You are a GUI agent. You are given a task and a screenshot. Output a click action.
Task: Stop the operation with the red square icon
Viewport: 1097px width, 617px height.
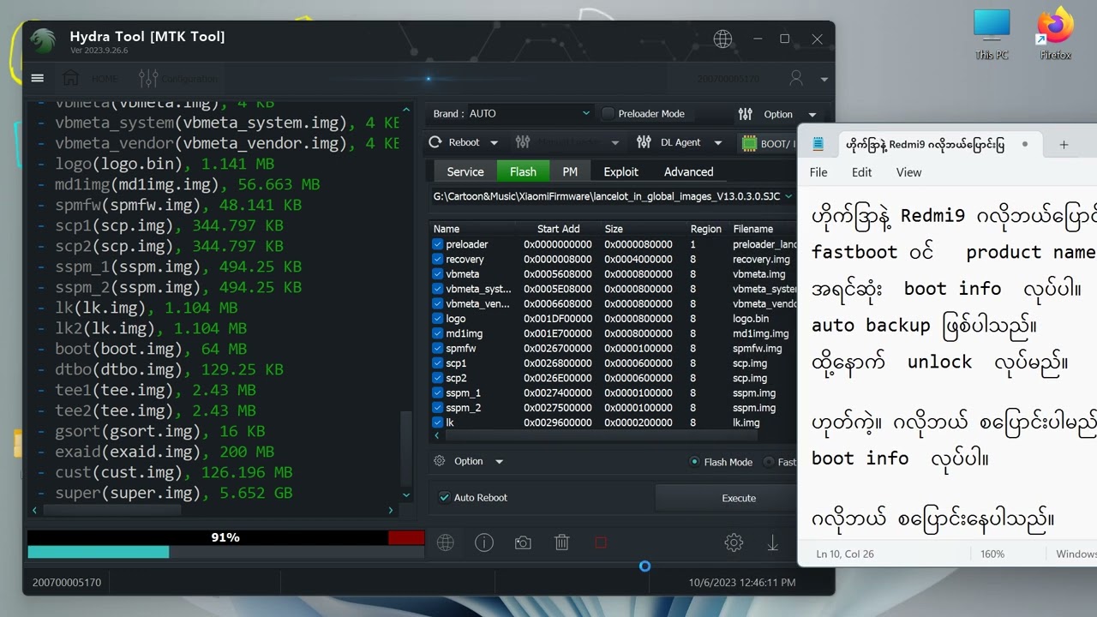pyautogui.click(x=601, y=542)
